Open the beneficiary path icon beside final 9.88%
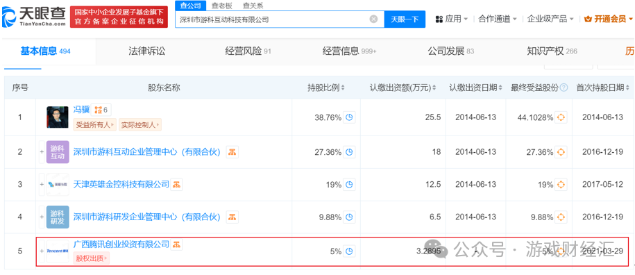Image resolution: width=635 pixels, height=275 pixels. click(x=561, y=217)
